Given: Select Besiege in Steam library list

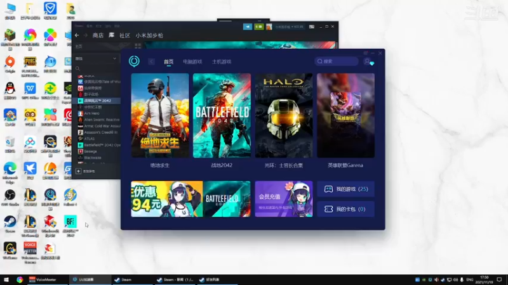Looking at the screenshot, I should tap(88, 151).
